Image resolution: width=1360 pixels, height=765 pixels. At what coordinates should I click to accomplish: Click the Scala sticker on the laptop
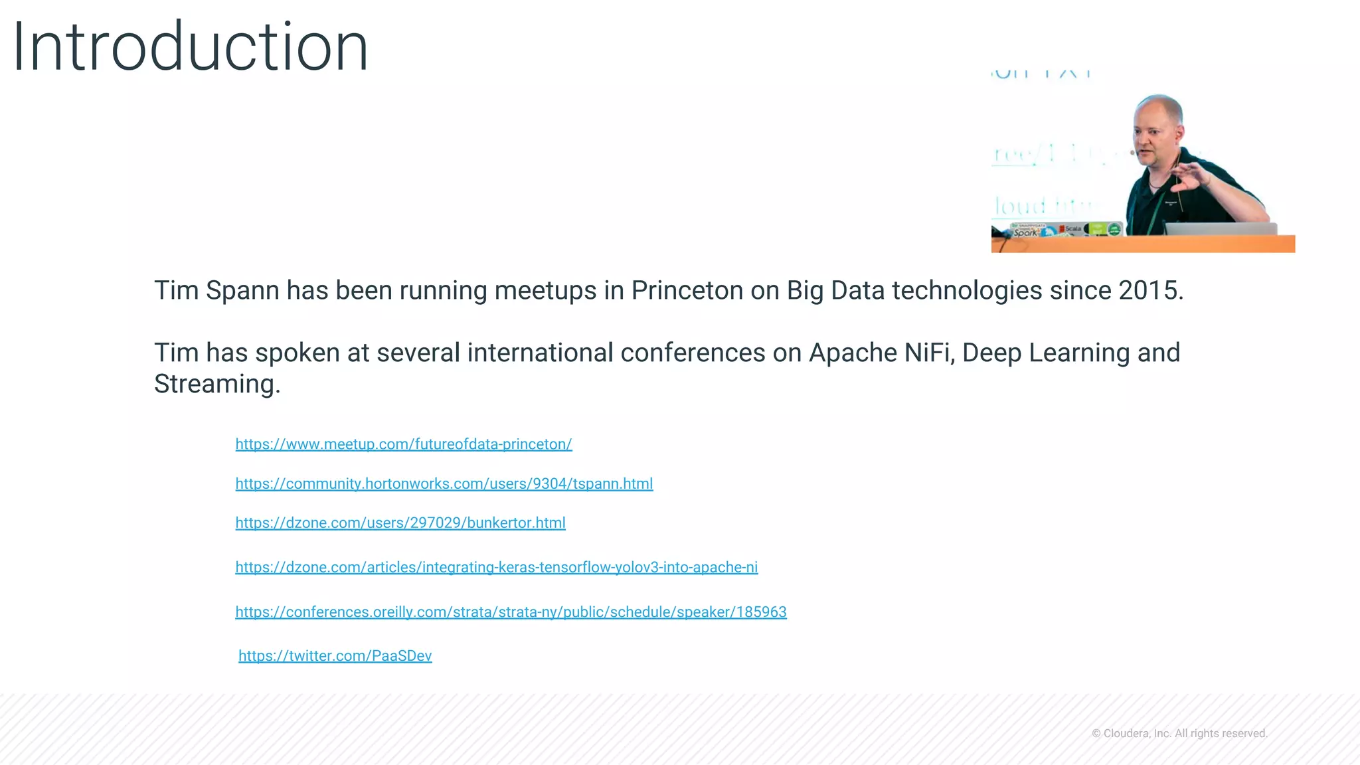1072,229
